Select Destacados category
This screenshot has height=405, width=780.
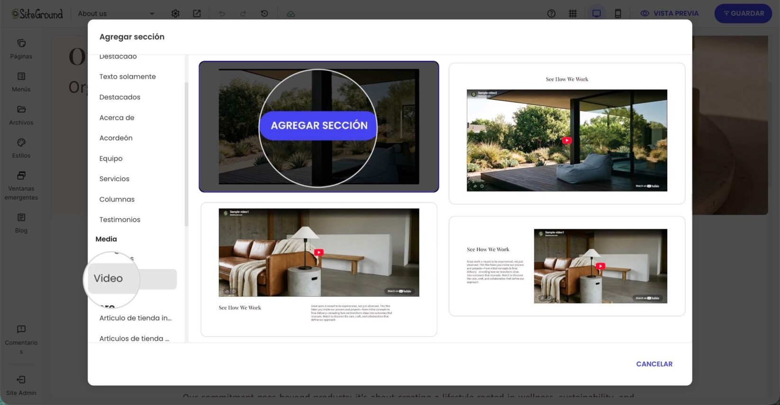click(120, 97)
